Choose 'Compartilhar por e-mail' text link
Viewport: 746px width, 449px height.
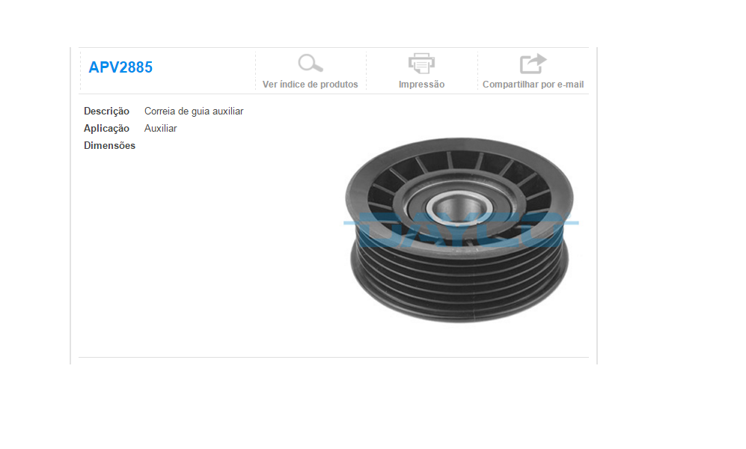533,84
